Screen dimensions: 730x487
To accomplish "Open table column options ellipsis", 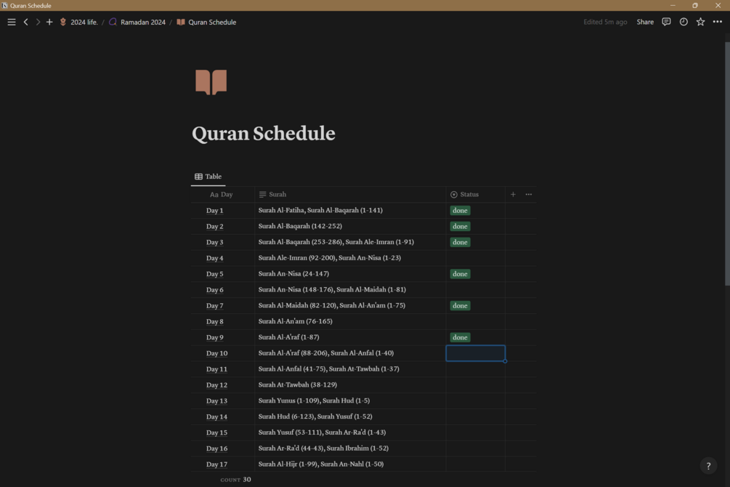I will coord(528,194).
